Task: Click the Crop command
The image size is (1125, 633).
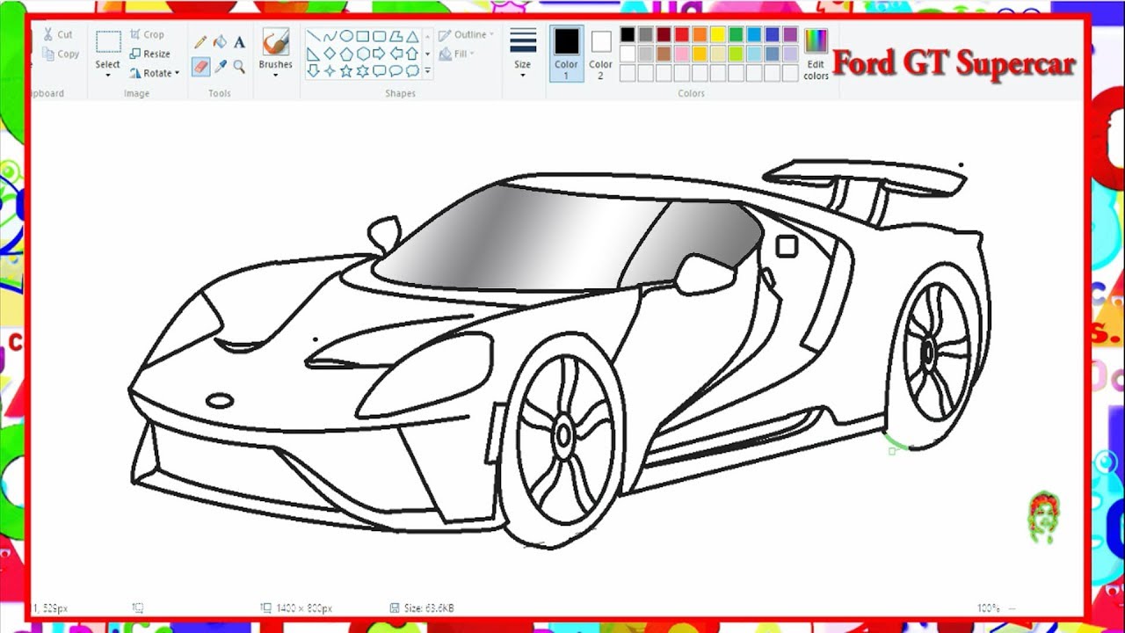Action: [x=149, y=33]
